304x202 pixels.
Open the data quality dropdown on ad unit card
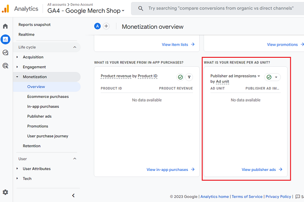click(x=272, y=77)
